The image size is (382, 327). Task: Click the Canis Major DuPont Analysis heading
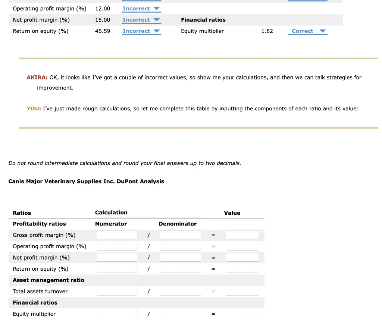86,181
